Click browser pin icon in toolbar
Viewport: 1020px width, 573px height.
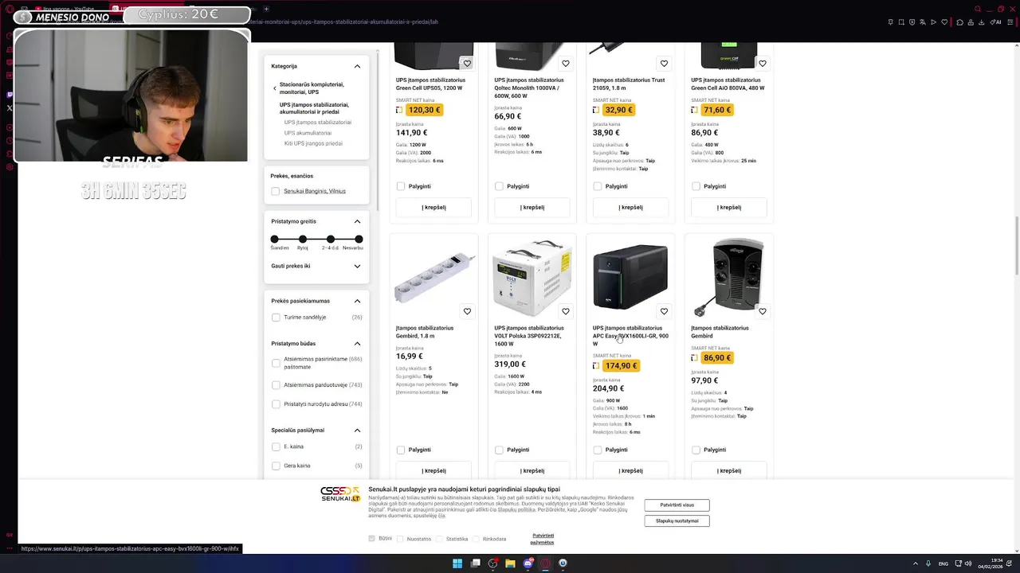890,22
